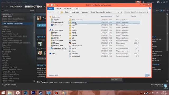Screen dimensions: 169x95
Task: Select eax.dll file
Action: point(74,41)
